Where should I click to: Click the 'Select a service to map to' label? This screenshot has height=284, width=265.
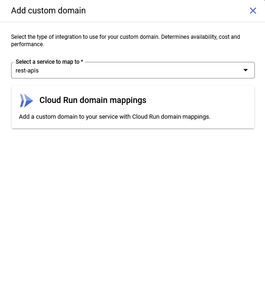click(x=49, y=62)
